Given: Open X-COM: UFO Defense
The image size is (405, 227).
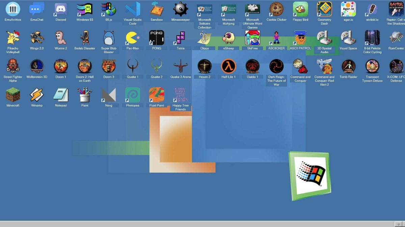Looking at the screenshot, I should pos(396,66).
